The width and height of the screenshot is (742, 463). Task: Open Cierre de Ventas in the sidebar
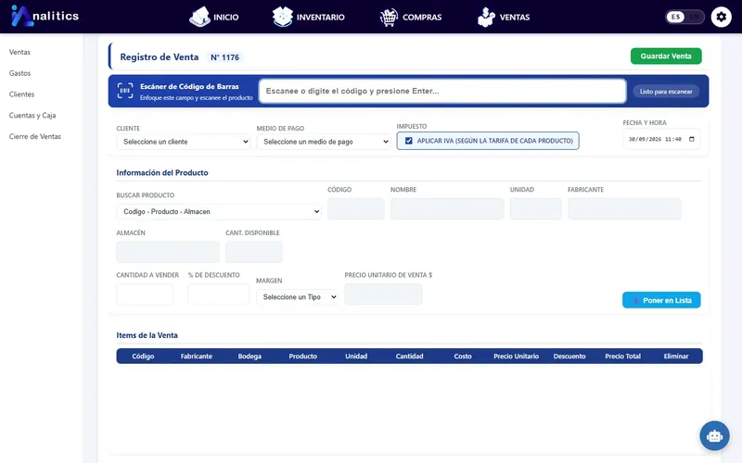pos(35,136)
